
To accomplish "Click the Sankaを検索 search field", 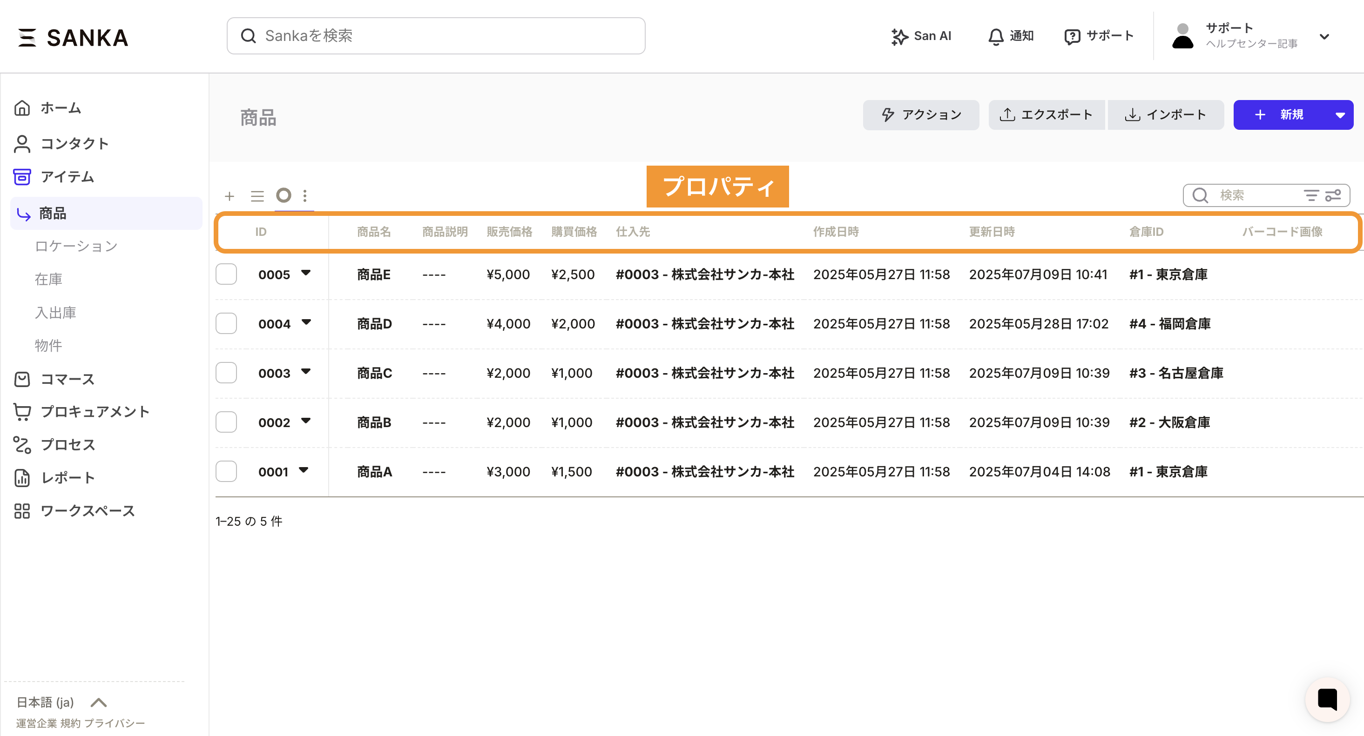I will point(436,36).
